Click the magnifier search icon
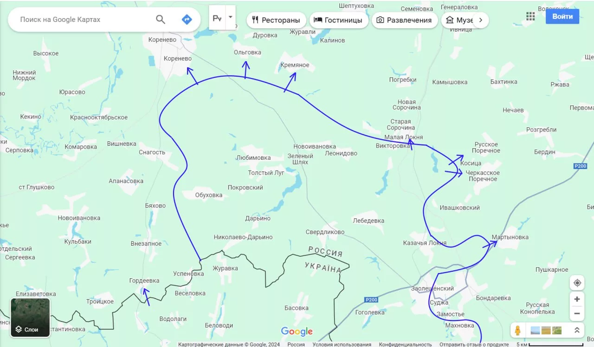594x347 pixels. 160,20
